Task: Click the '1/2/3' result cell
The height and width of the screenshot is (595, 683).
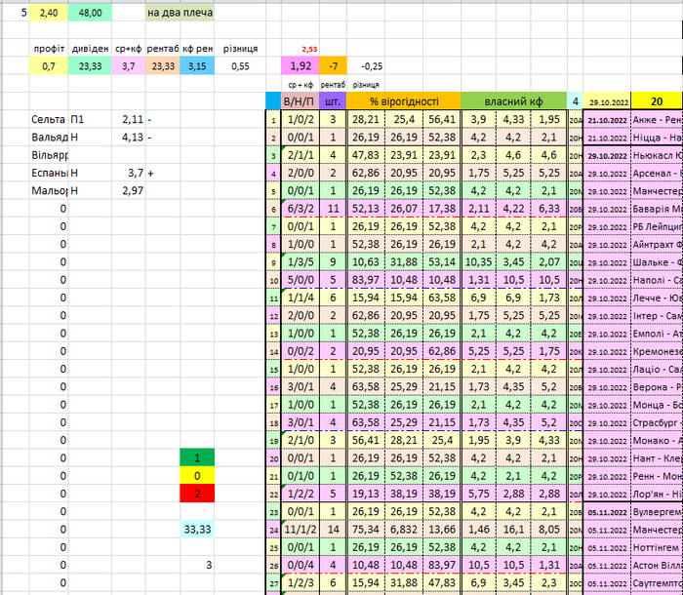Action: (301, 582)
